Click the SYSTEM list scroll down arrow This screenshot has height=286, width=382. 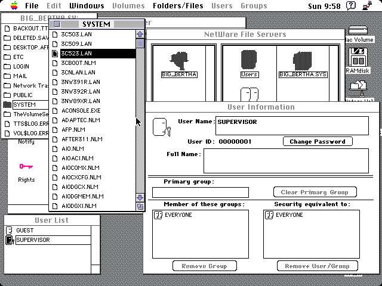click(x=140, y=197)
